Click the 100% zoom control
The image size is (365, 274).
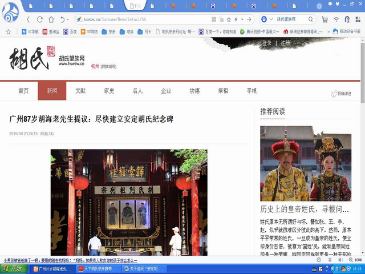click(x=355, y=260)
